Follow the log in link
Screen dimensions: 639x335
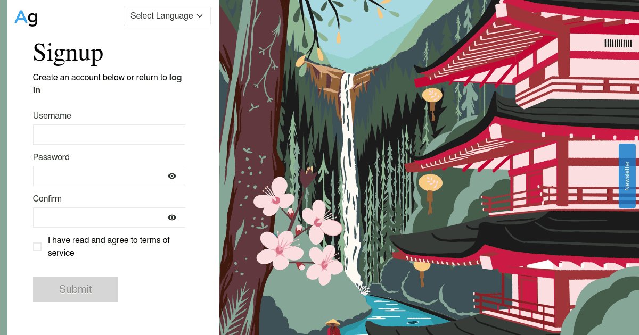point(108,83)
